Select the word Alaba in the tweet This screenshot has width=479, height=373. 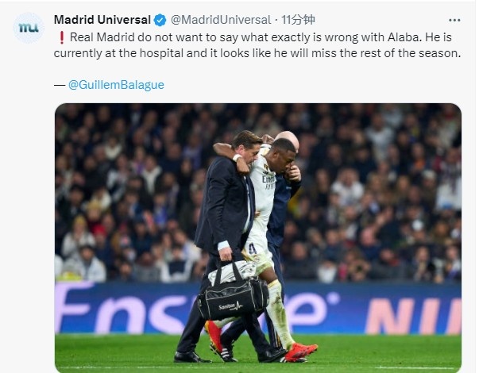point(403,37)
